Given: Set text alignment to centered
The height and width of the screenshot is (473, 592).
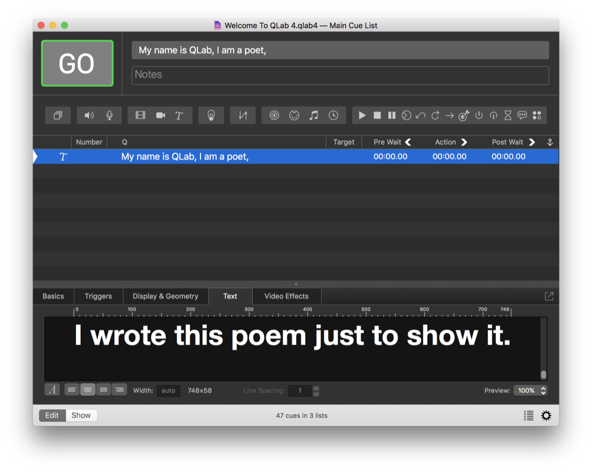Looking at the screenshot, I should 88,390.
